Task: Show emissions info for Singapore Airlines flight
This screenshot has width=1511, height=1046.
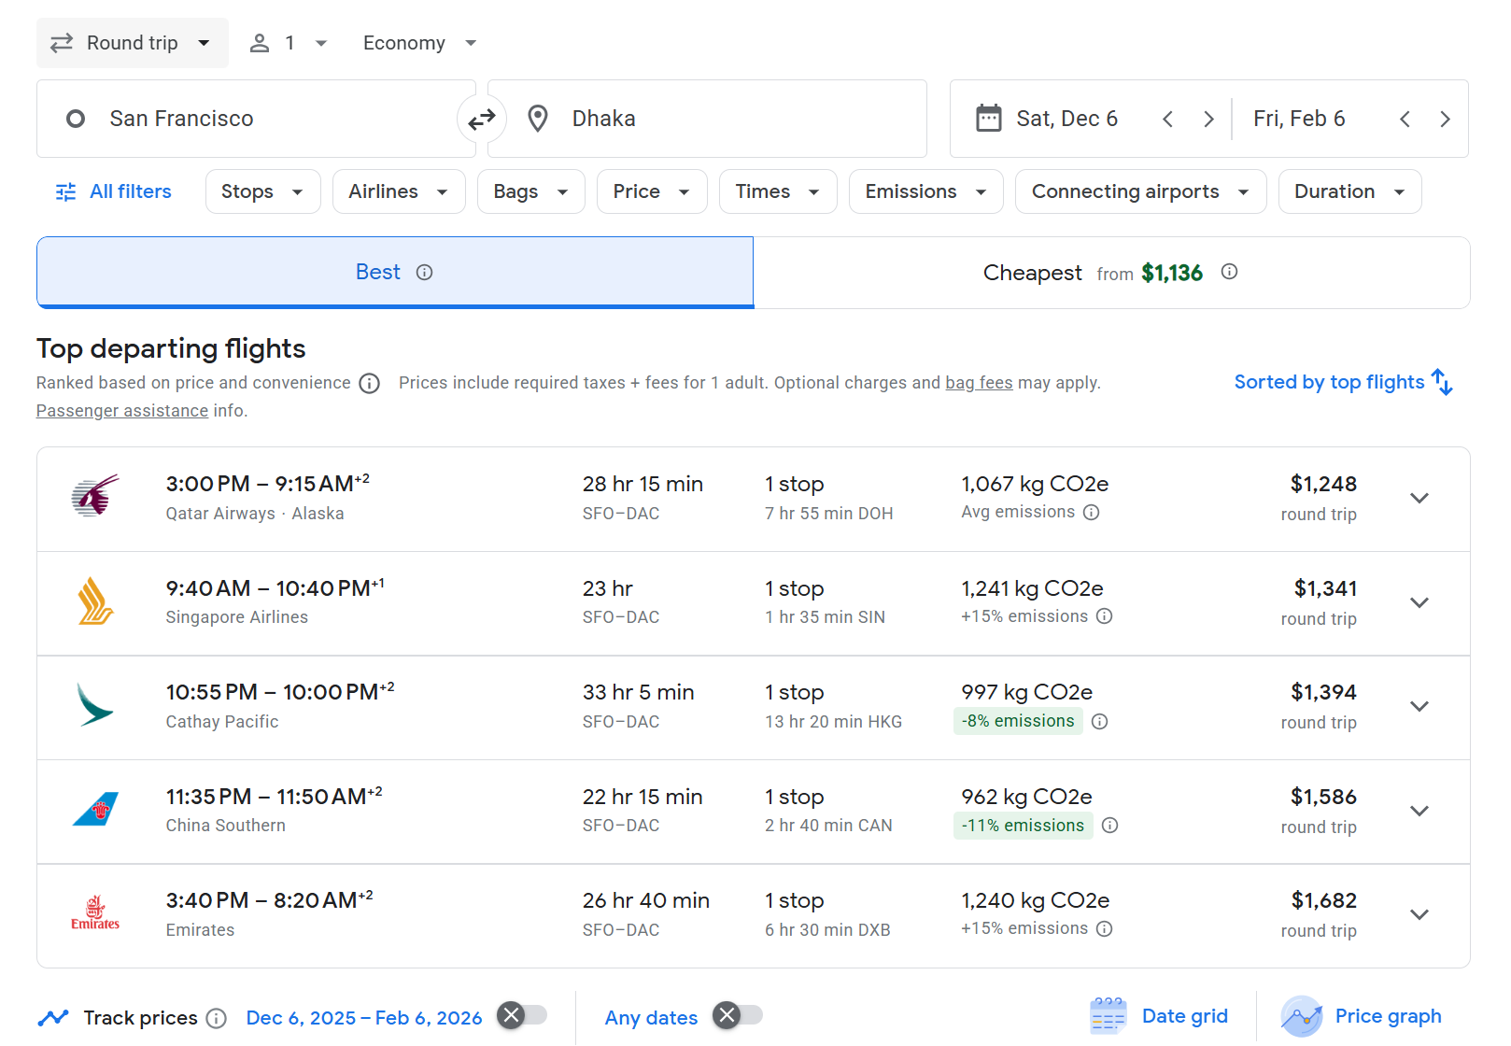Action: pos(1105,616)
